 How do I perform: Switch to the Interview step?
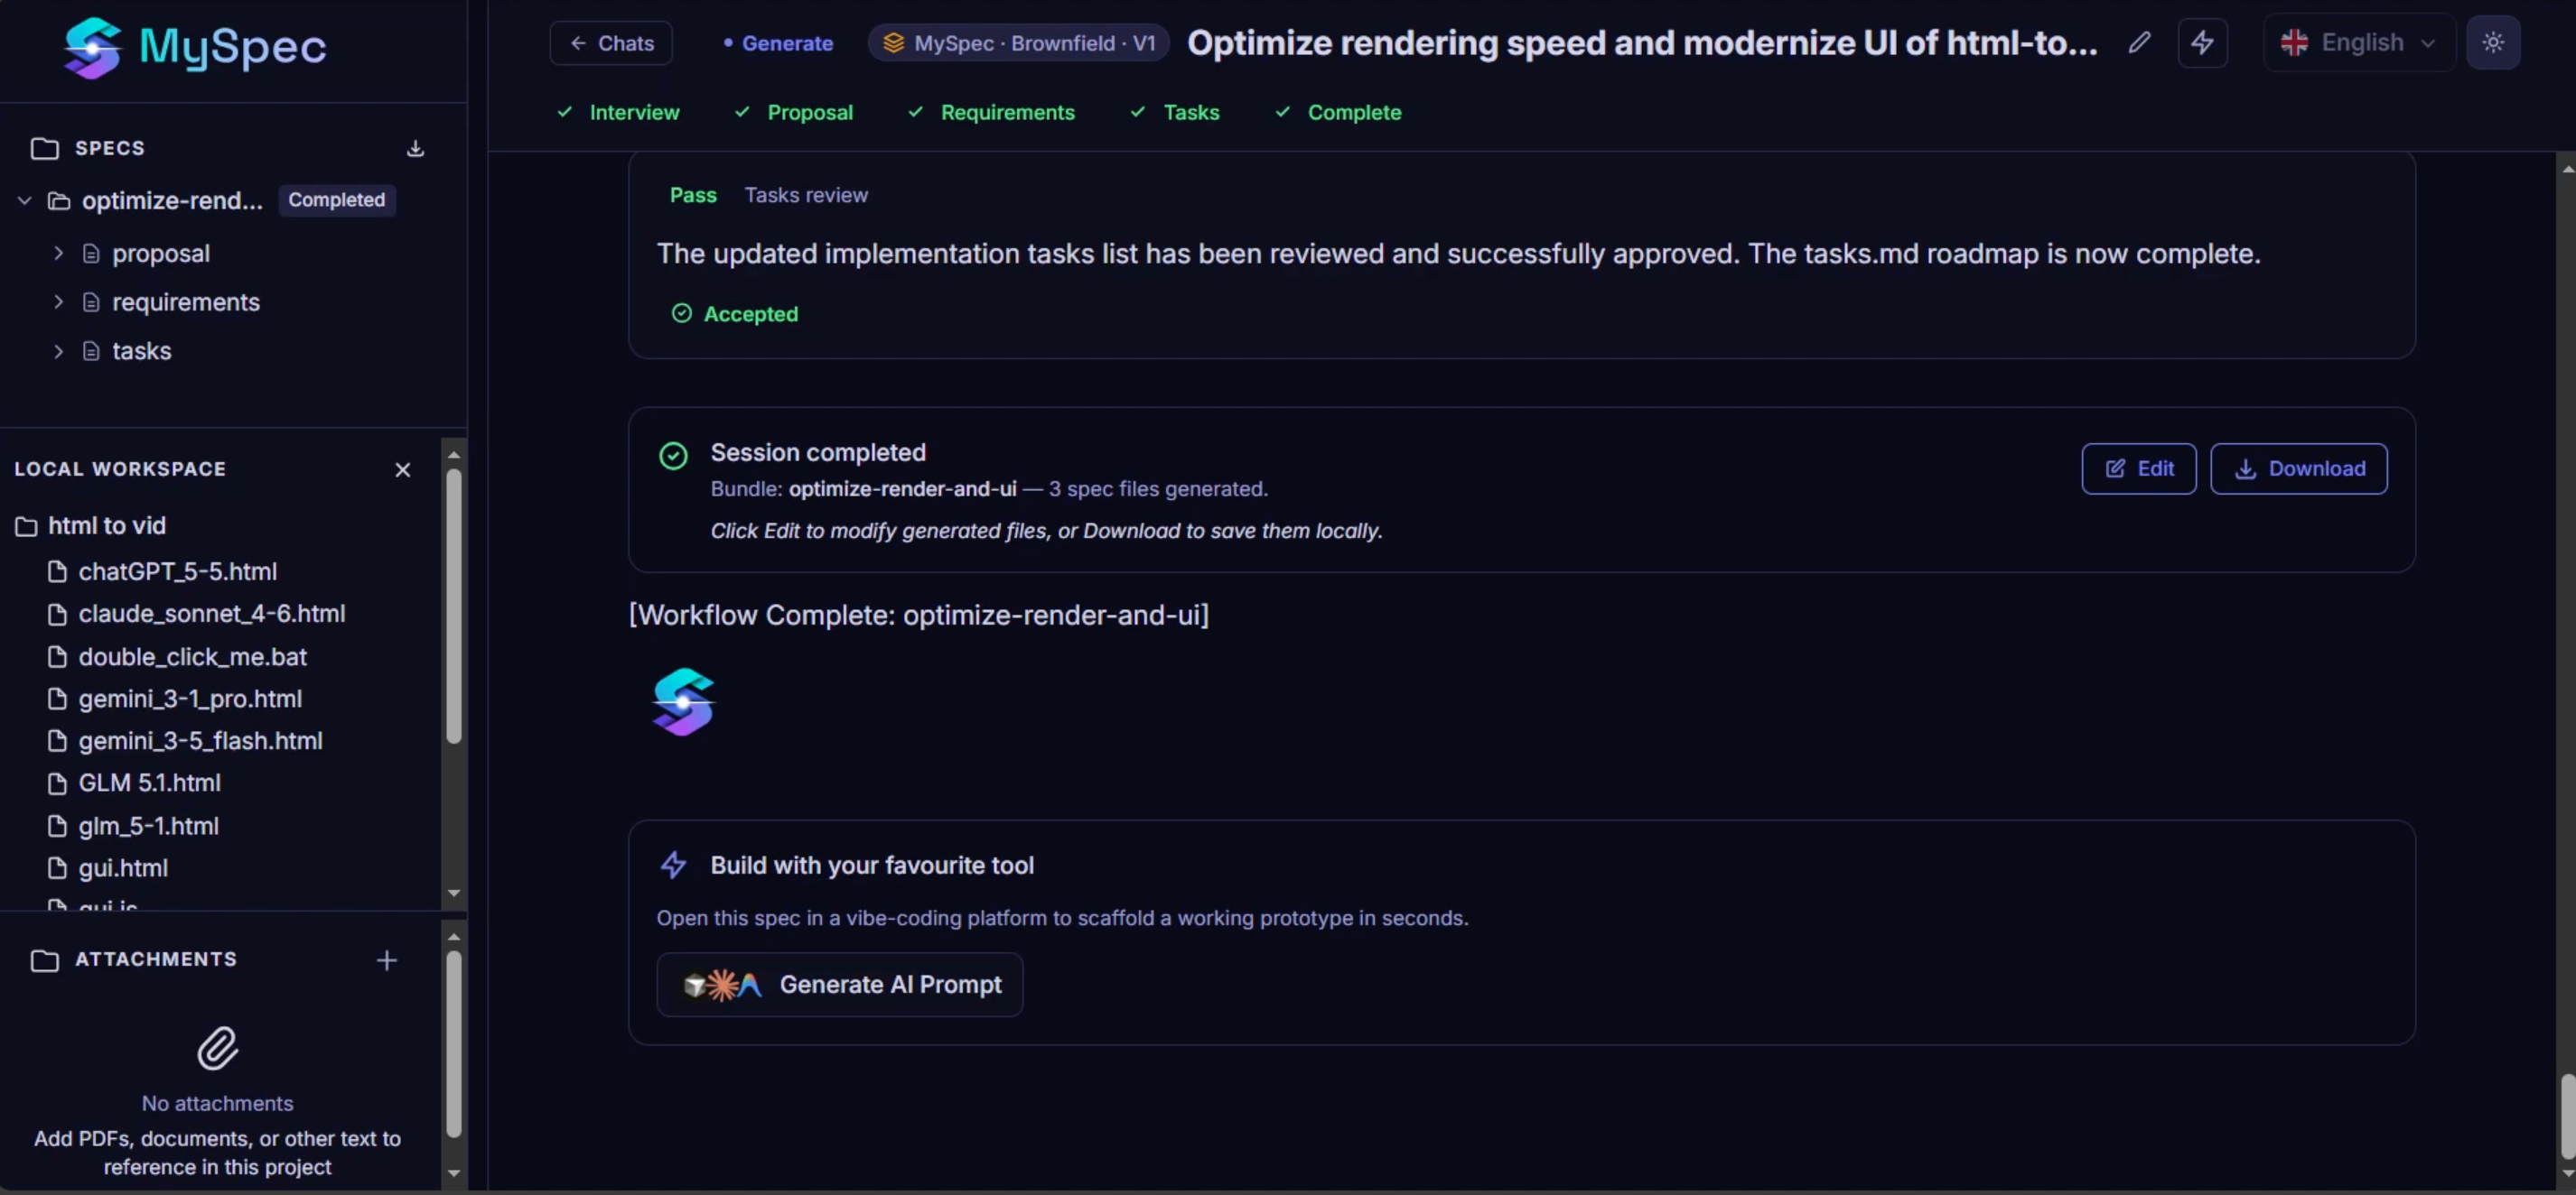(618, 112)
